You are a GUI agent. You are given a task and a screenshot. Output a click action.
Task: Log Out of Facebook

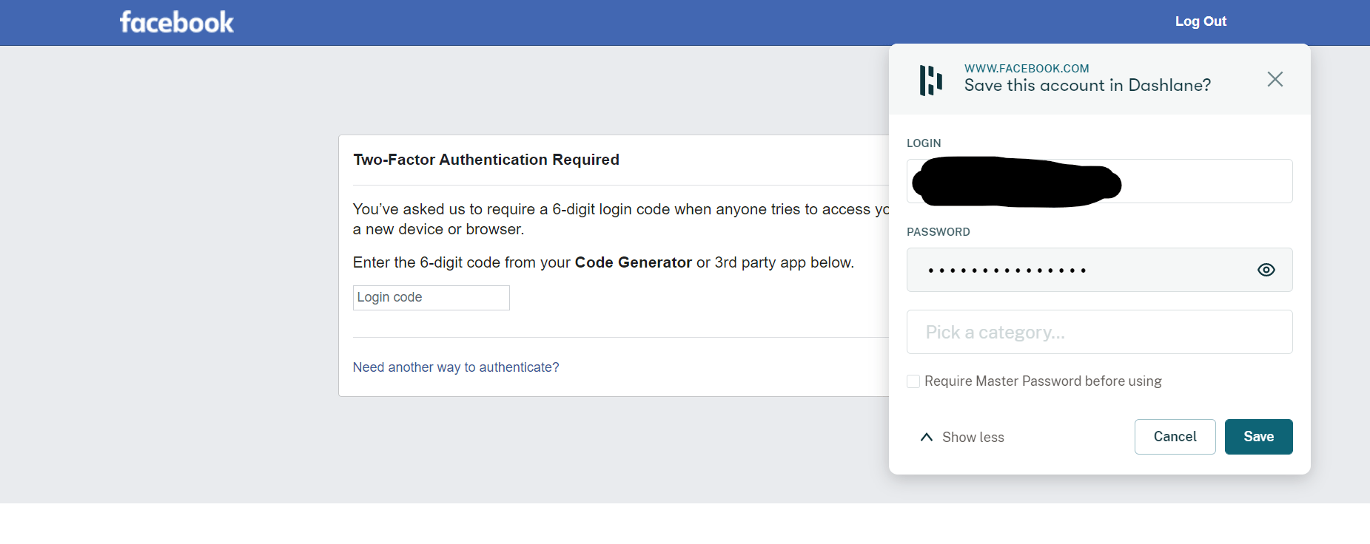tap(1200, 21)
